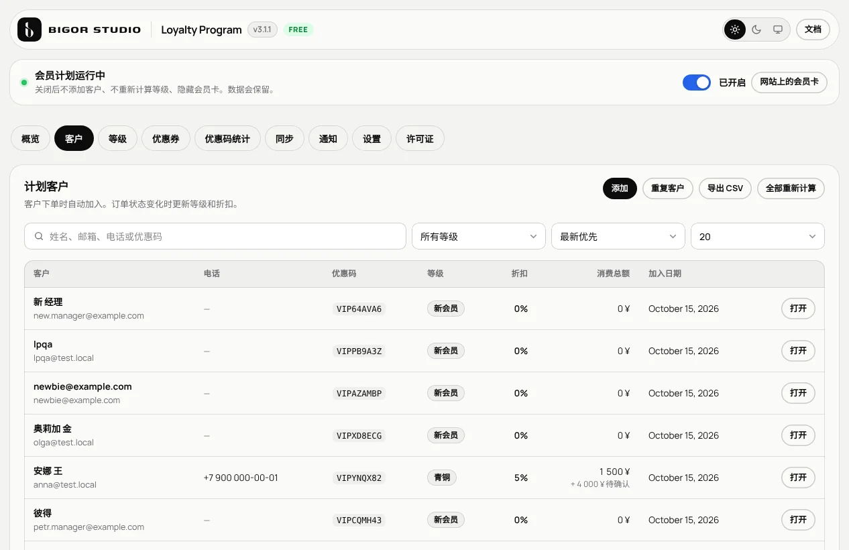Screen dimensions: 849x550
Task: Click the 5% discount value
Action: coord(521,478)
